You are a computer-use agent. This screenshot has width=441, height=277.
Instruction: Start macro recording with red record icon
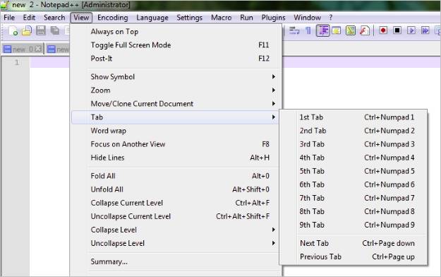pos(383,30)
